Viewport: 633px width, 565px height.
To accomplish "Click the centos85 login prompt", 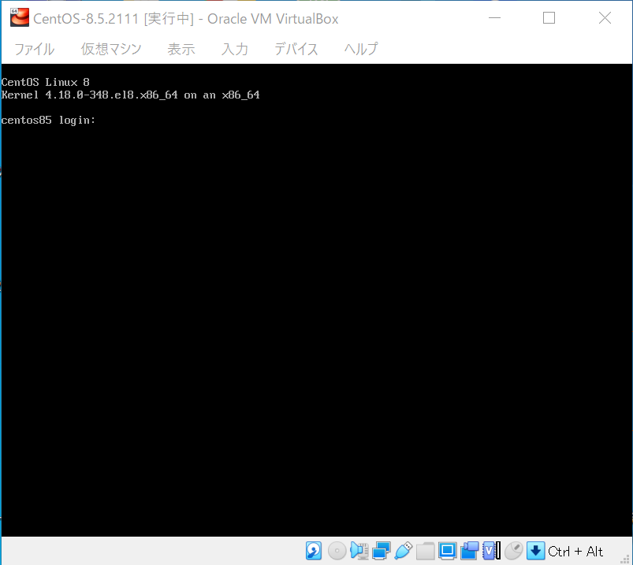I will (x=48, y=121).
